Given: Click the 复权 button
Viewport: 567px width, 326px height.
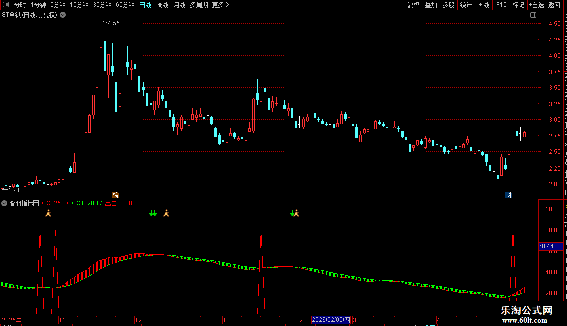Looking at the screenshot, I should pyautogui.click(x=413, y=5).
